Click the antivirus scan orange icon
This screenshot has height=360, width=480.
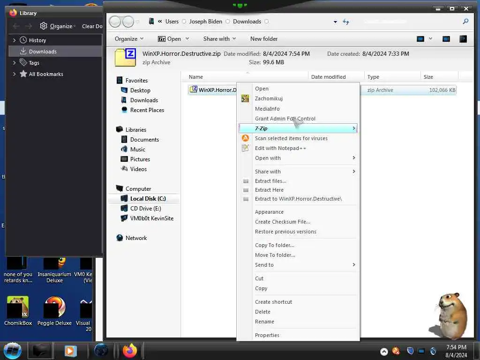click(245, 138)
